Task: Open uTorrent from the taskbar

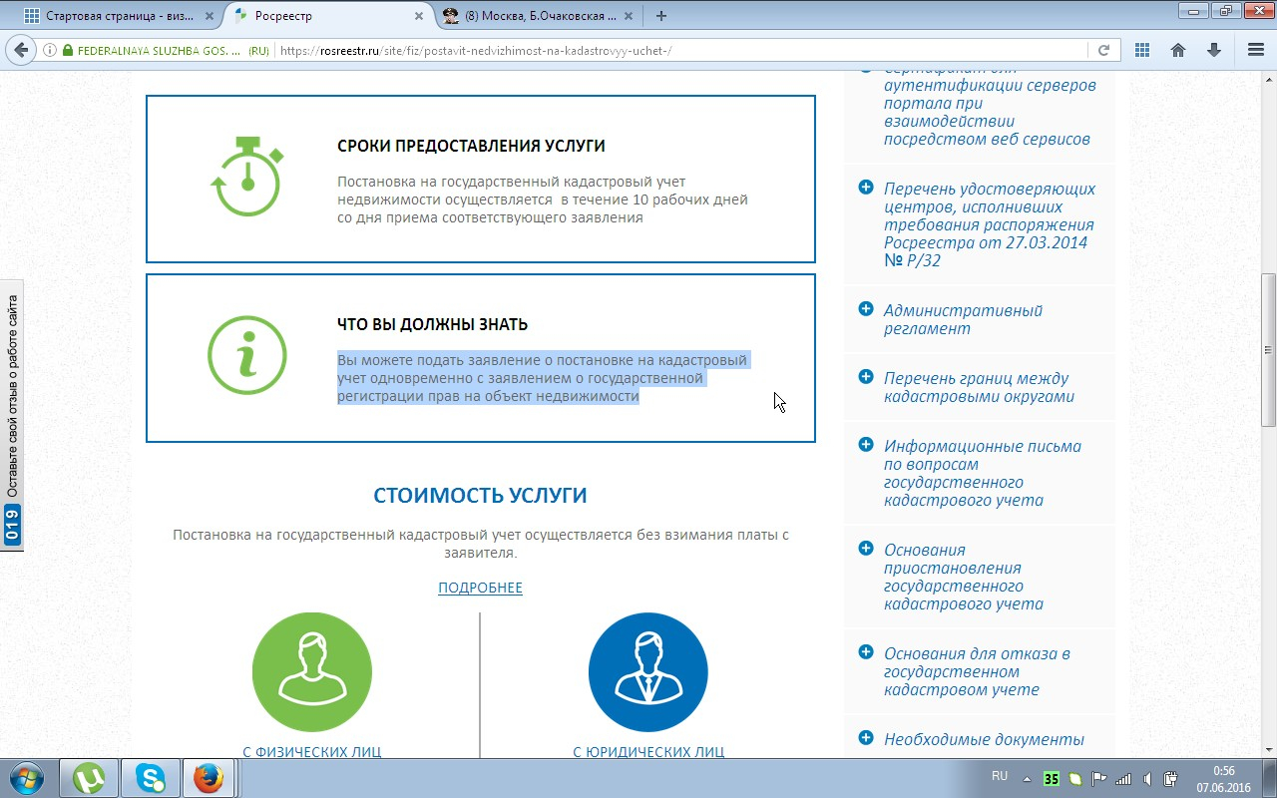Action: click(89, 778)
